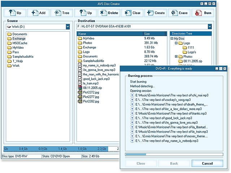The image size is (231, 173).
Task: Click the Tree view button
Action: [62, 13]
